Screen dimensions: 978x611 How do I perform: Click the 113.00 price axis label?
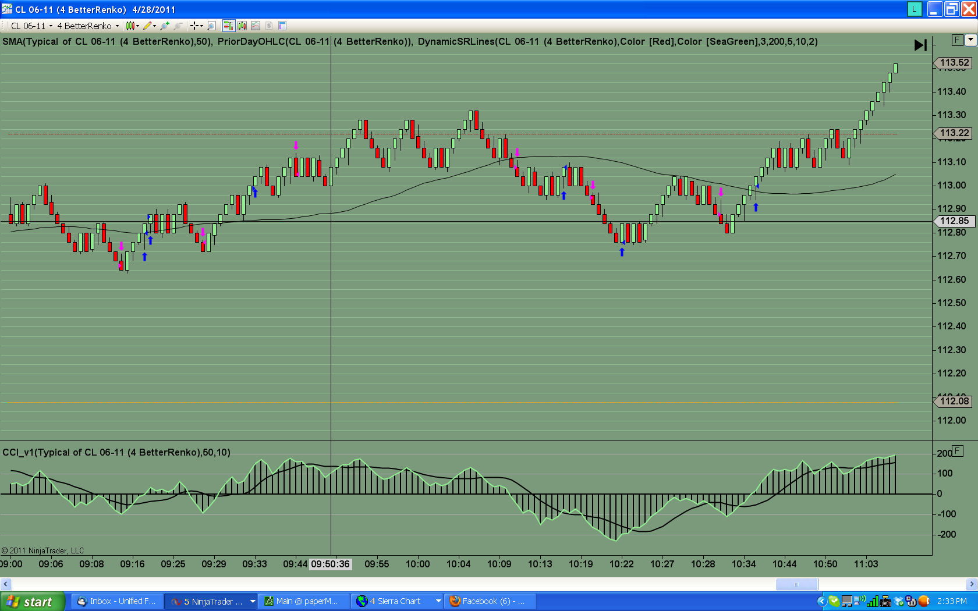click(952, 186)
